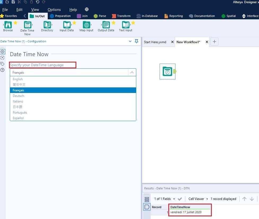The height and width of the screenshot is (219, 259).
Task: Open the configuration gear icon in side panel
Action: click(x=2, y=52)
